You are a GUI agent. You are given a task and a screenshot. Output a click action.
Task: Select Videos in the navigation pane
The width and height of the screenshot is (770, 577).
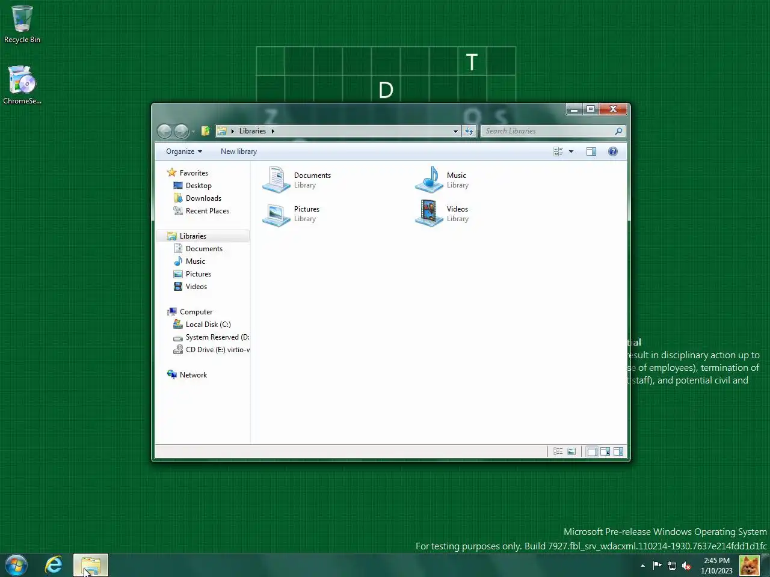pyautogui.click(x=196, y=287)
